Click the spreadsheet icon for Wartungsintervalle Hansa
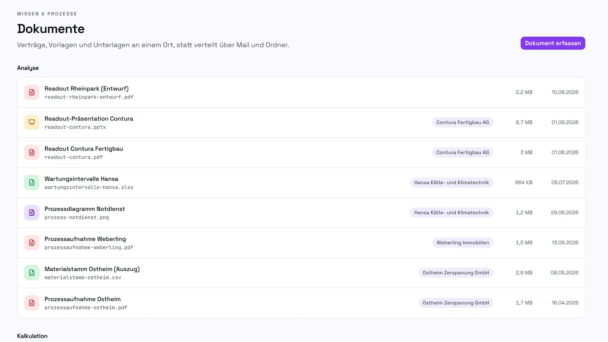 pos(32,182)
